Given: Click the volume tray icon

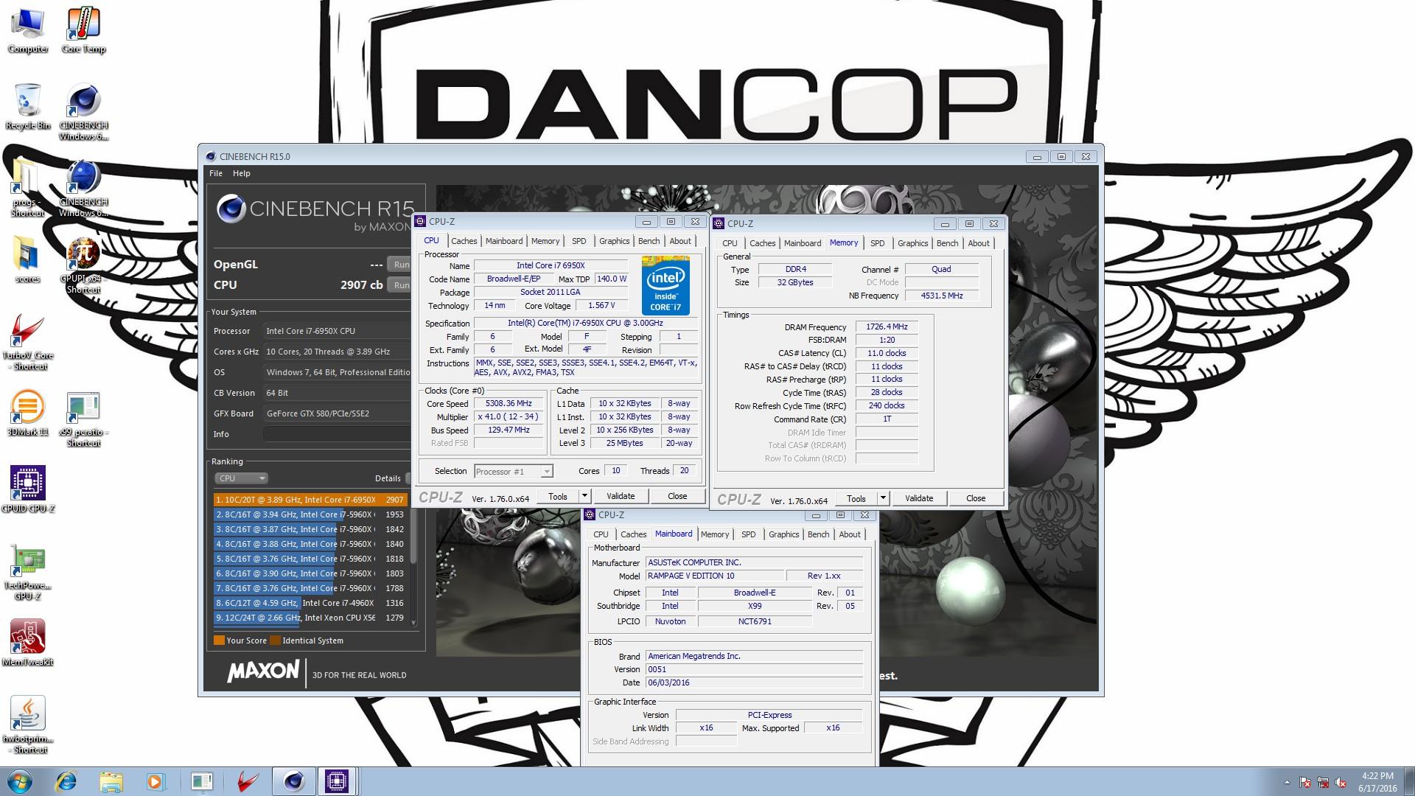Looking at the screenshot, I should [x=1341, y=782].
